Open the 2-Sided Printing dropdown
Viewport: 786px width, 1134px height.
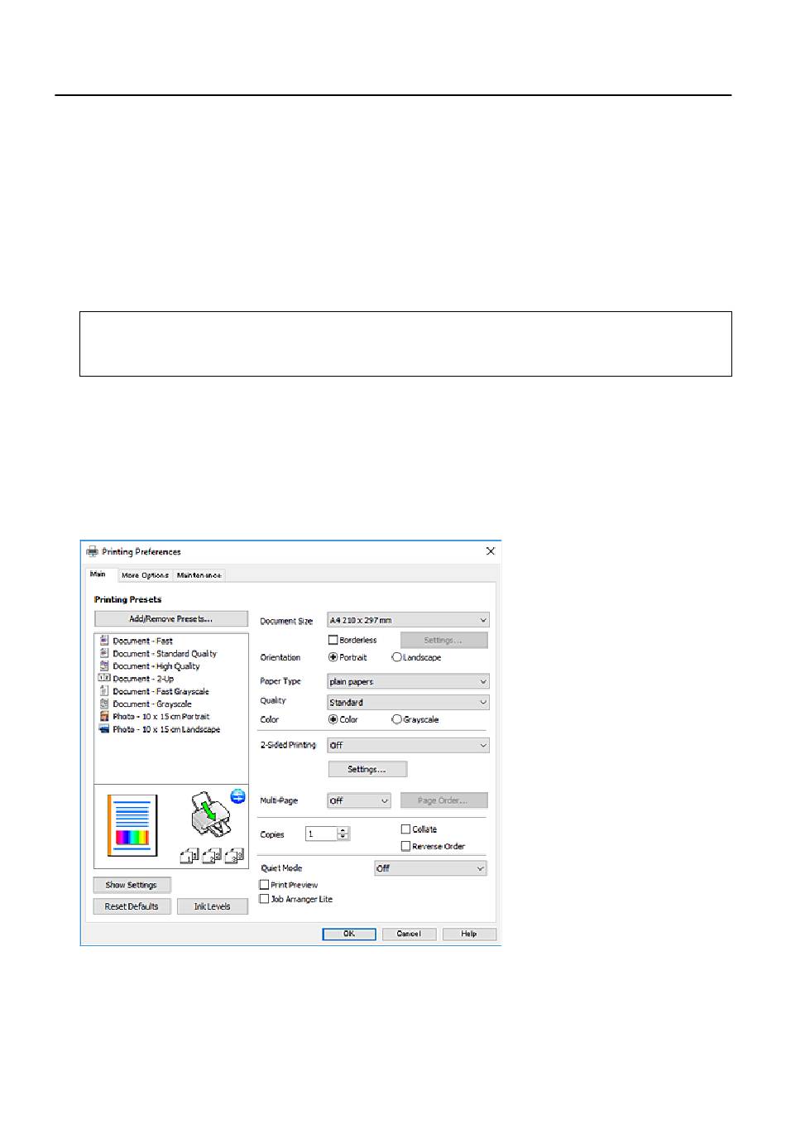(x=408, y=745)
